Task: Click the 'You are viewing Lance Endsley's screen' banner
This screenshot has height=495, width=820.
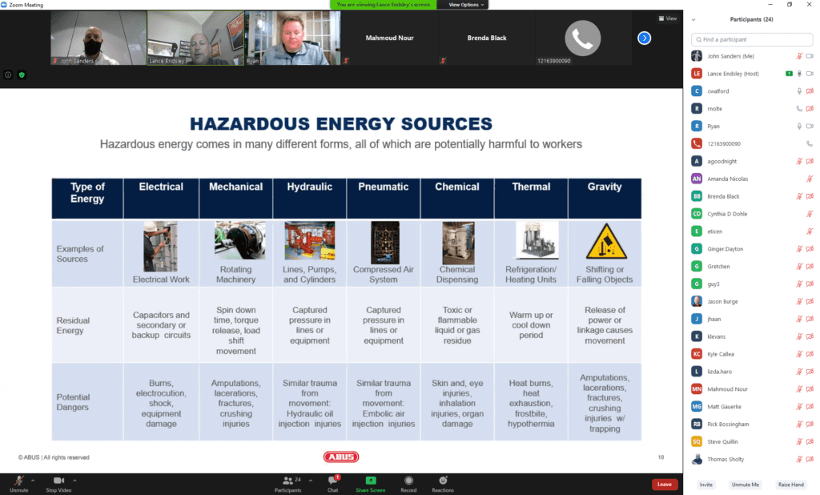Action: tap(384, 5)
